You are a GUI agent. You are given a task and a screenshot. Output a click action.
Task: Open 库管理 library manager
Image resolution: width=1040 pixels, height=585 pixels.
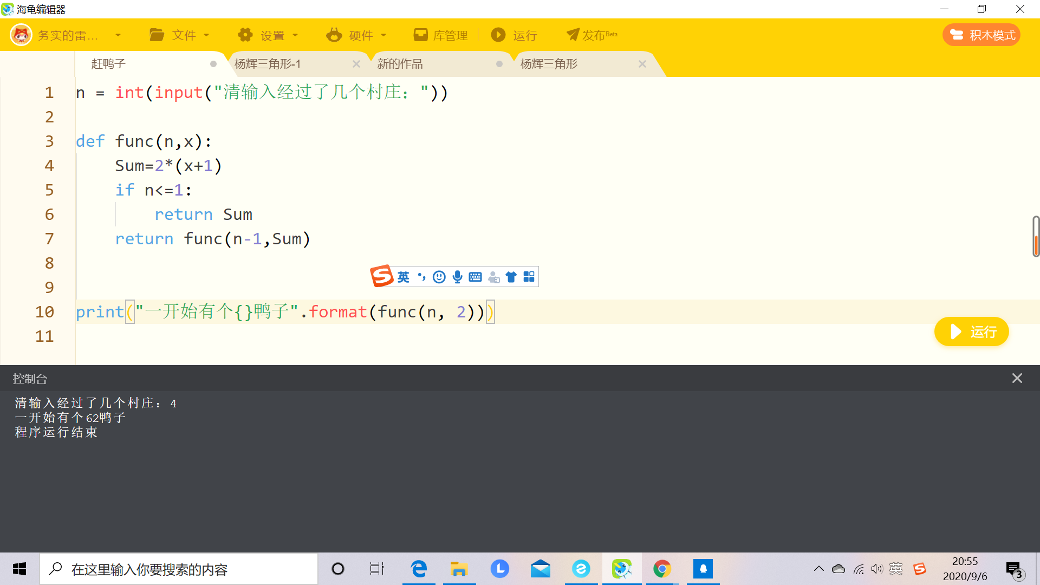(x=440, y=35)
